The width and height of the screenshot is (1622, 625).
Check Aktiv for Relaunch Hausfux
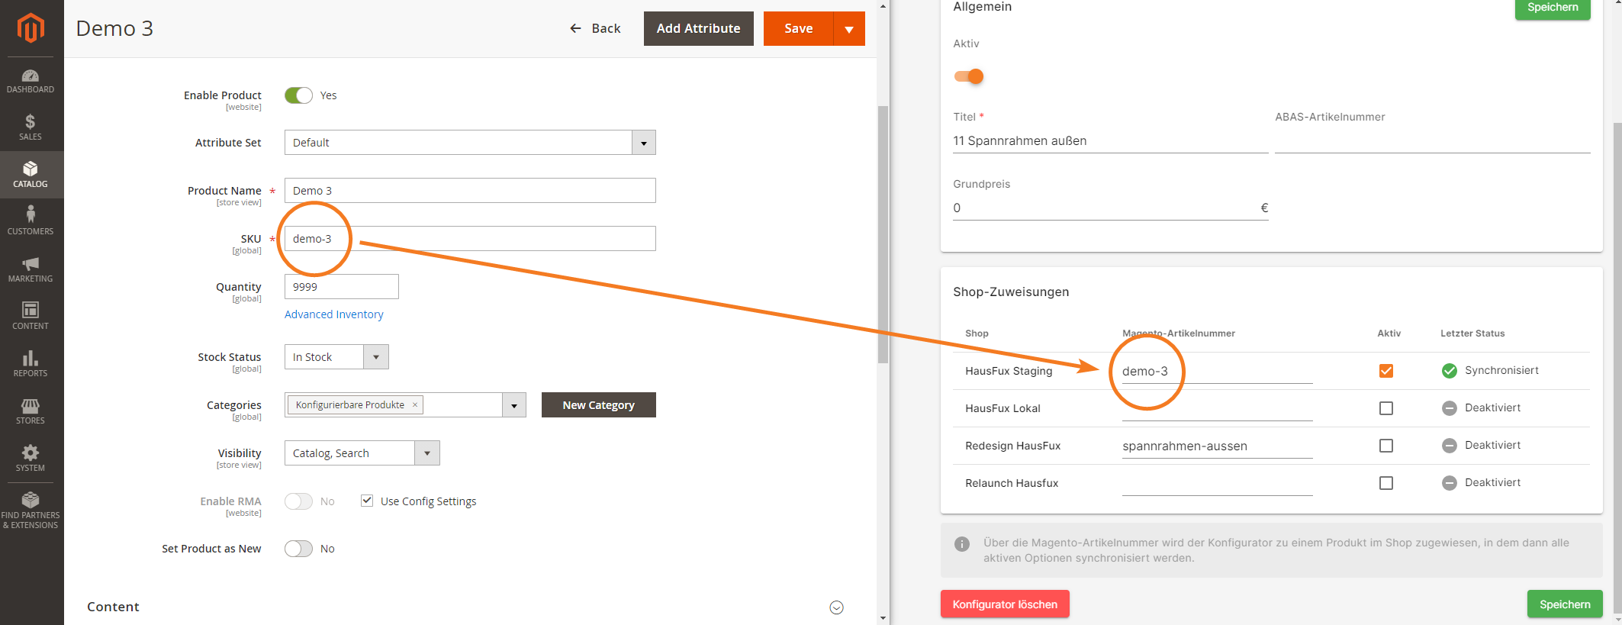click(1386, 483)
